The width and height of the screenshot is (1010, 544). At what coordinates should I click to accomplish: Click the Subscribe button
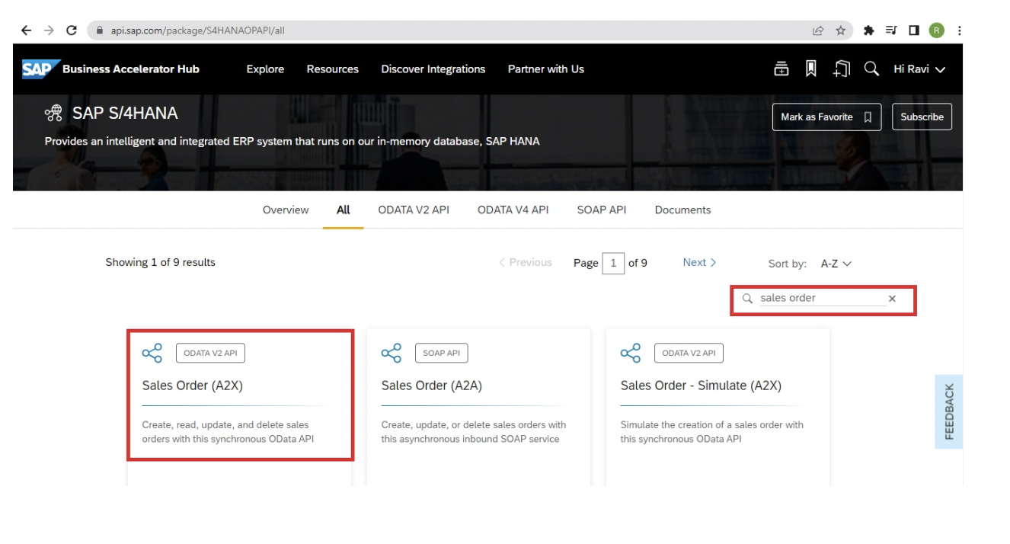922,117
